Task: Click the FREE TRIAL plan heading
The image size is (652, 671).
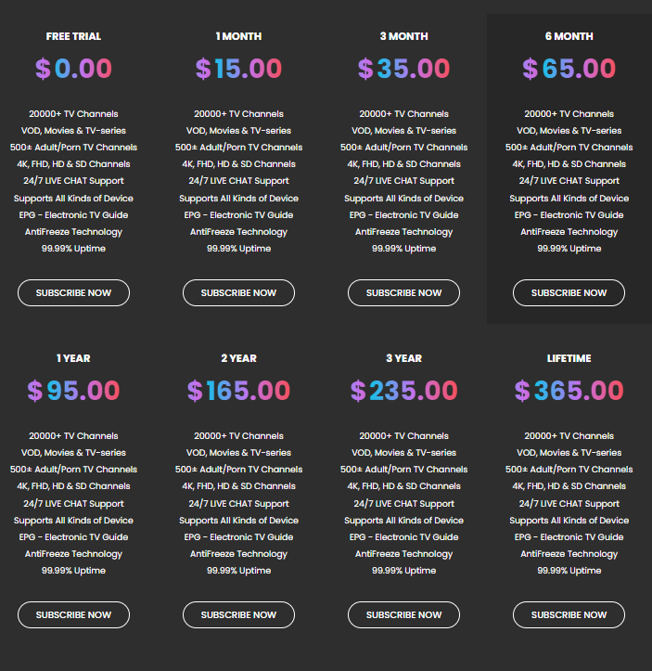Action: pyautogui.click(x=73, y=36)
